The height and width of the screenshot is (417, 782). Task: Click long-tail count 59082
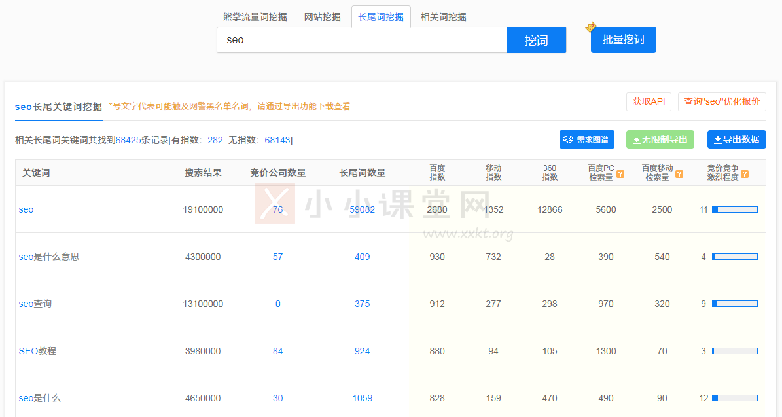[362, 209]
